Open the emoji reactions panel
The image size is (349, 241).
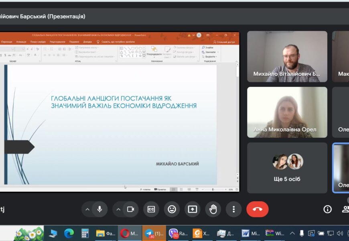[x=172, y=209]
